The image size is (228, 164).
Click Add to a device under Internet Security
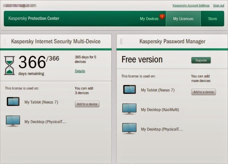click(x=87, y=104)
